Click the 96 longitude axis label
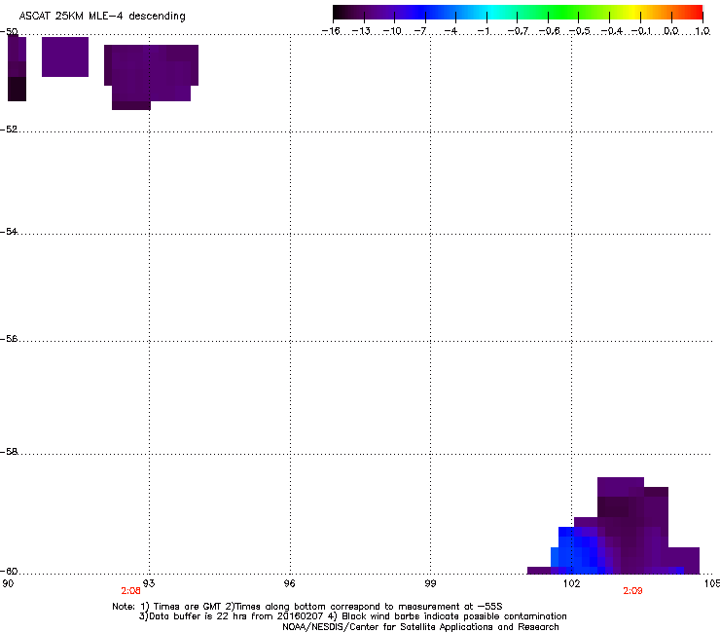Viewport: 720px width, 633px height. tap(290, 583)
